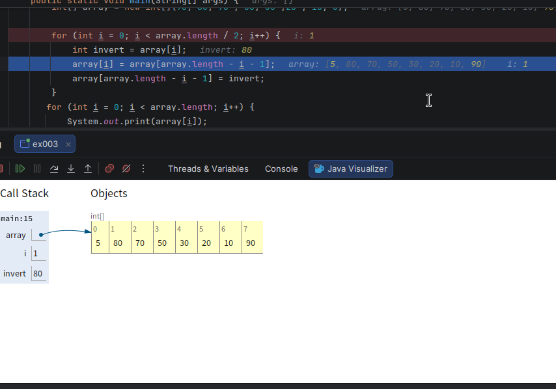556x389 pixels.
Task: Click array cell index 1 with value 80
Action: 120,237
